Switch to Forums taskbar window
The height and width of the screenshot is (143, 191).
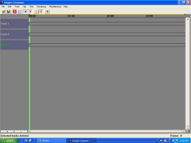coord(52,141)
